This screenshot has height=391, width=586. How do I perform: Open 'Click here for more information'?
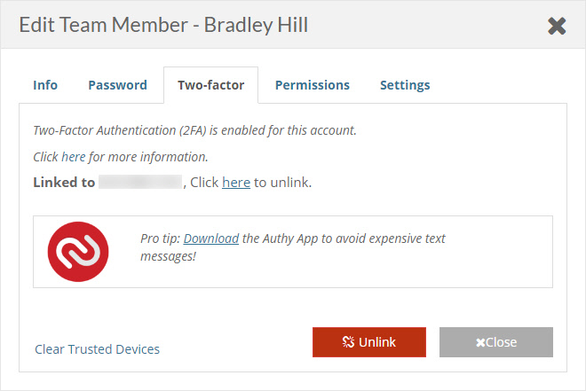pos(121,157)
